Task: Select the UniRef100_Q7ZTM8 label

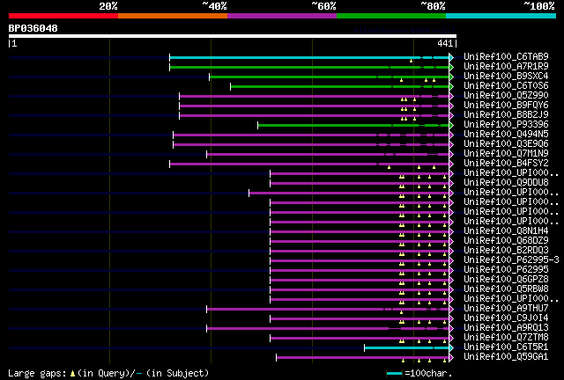Action: [506, 337]
